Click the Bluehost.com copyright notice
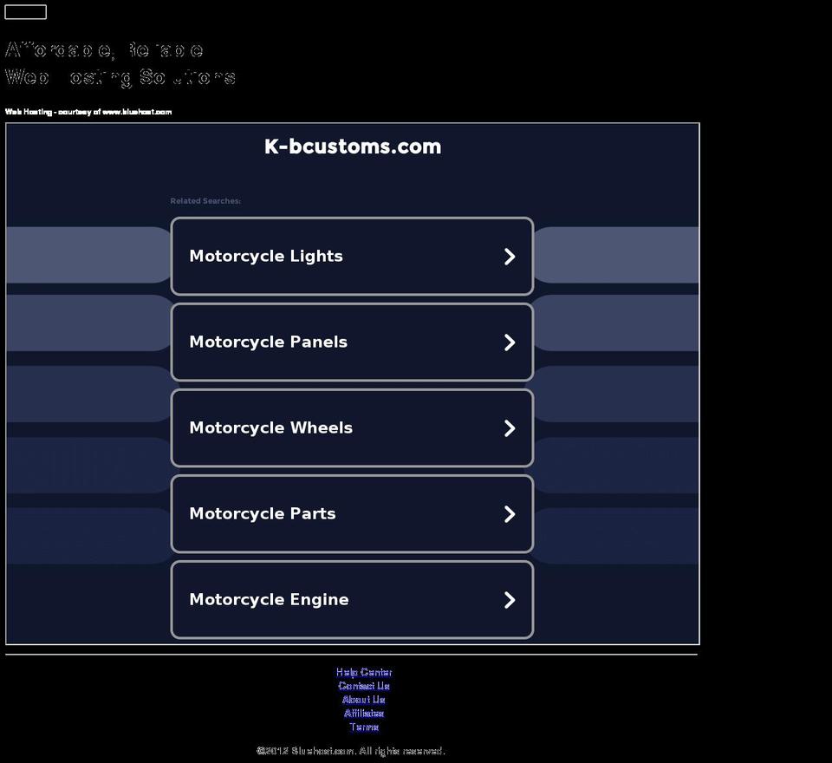This screenshot has width=832, height=763. [x=351, y=751]
